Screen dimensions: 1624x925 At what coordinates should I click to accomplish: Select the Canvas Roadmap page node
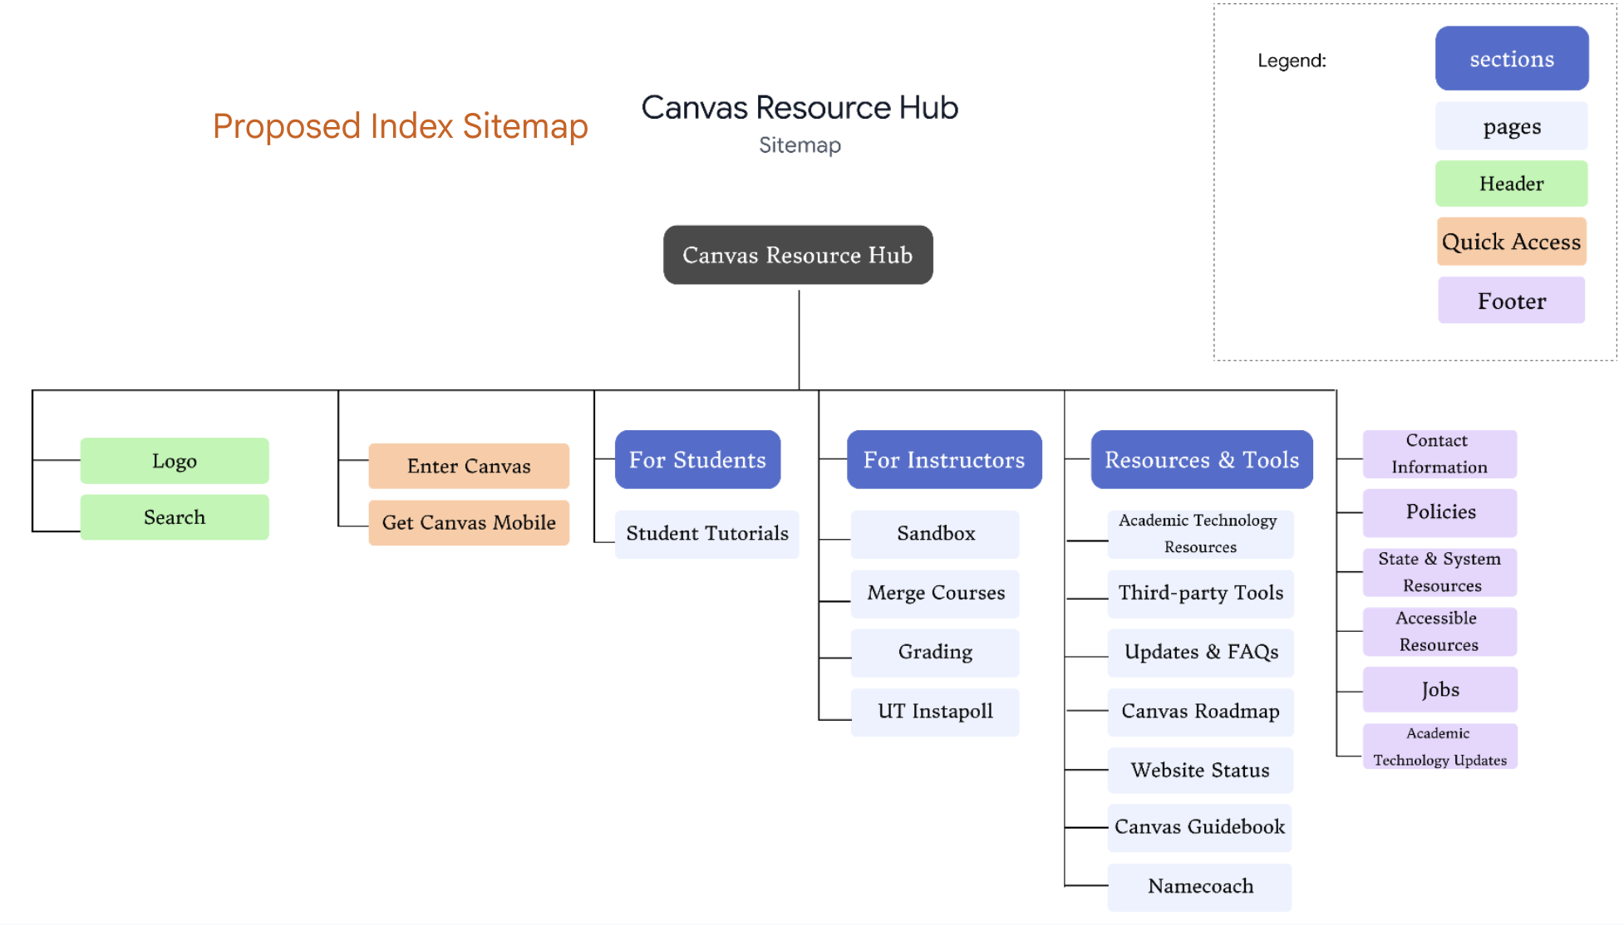coord(1200,711)
